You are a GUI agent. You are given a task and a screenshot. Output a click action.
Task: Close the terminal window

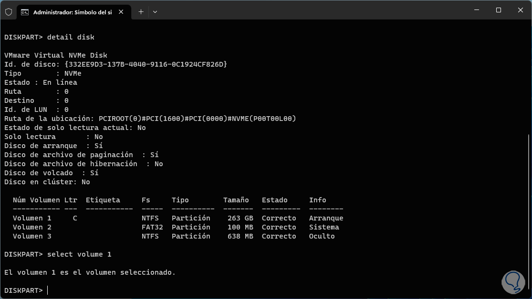520,10
